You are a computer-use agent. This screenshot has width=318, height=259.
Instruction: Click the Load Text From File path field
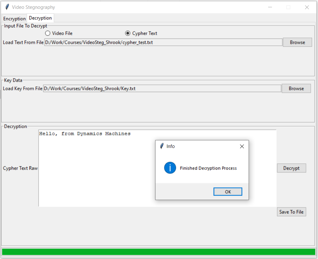click(163, 42)
